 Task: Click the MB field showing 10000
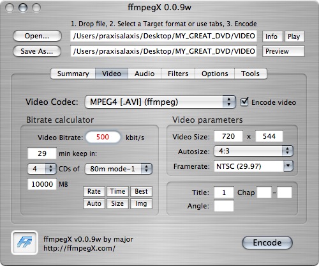42,184
